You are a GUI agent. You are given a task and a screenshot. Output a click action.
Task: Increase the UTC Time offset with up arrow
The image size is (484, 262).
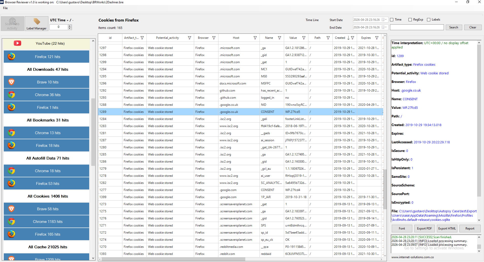70,26
